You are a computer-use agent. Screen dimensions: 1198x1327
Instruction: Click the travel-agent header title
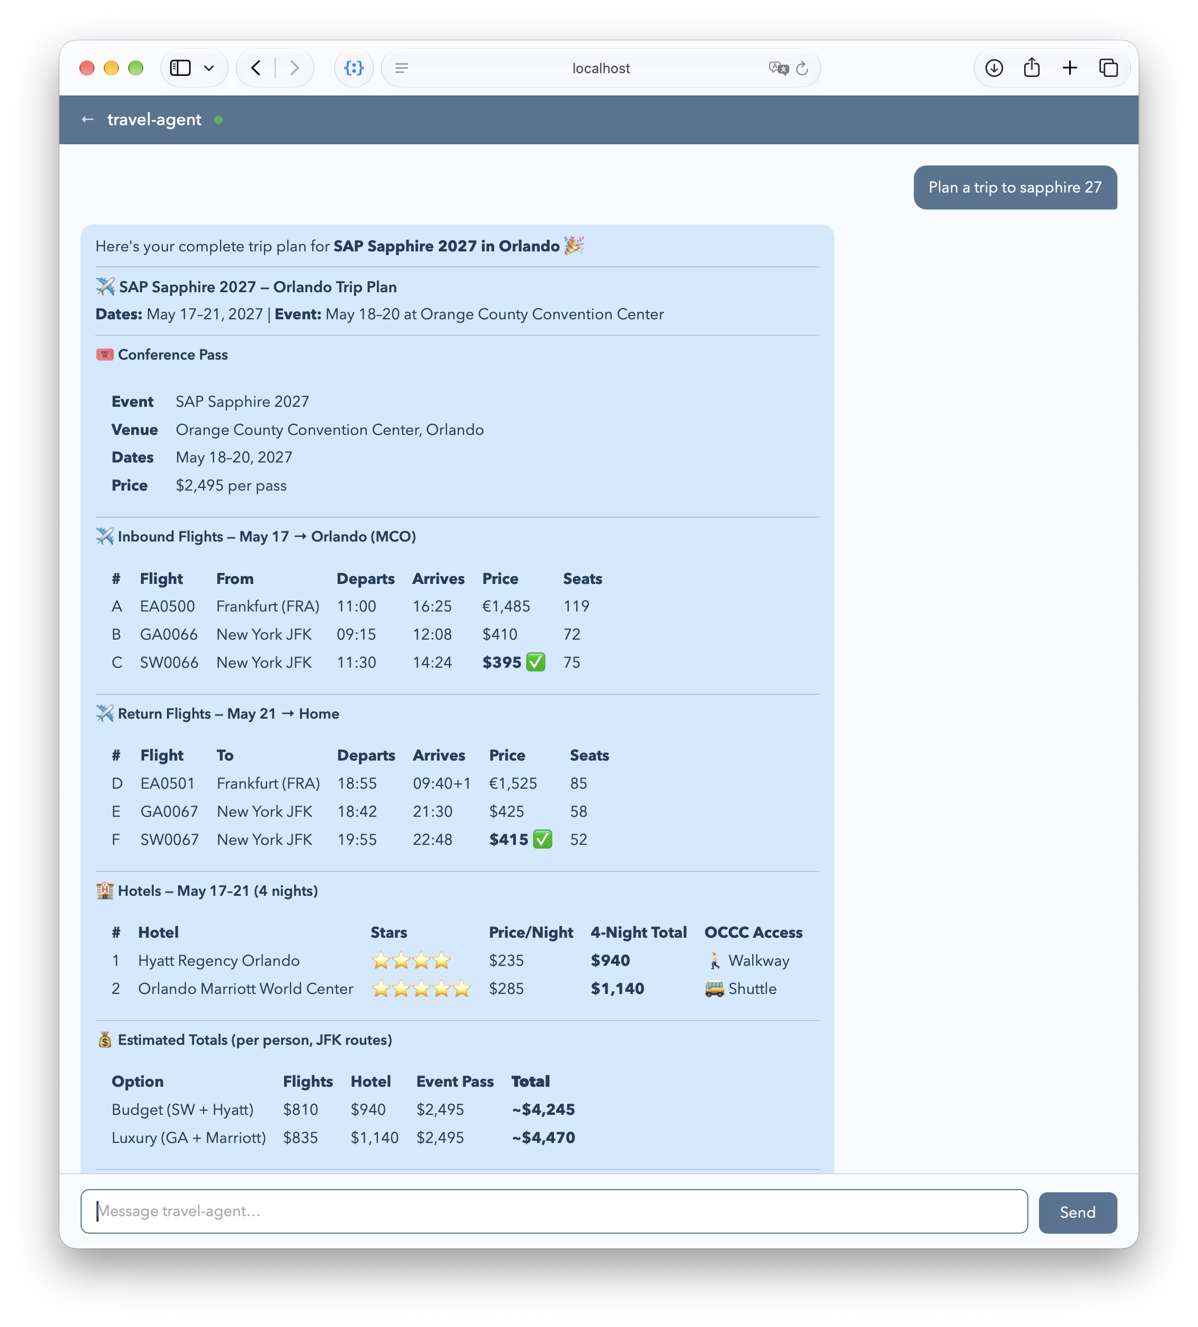(x=154, y=119)
